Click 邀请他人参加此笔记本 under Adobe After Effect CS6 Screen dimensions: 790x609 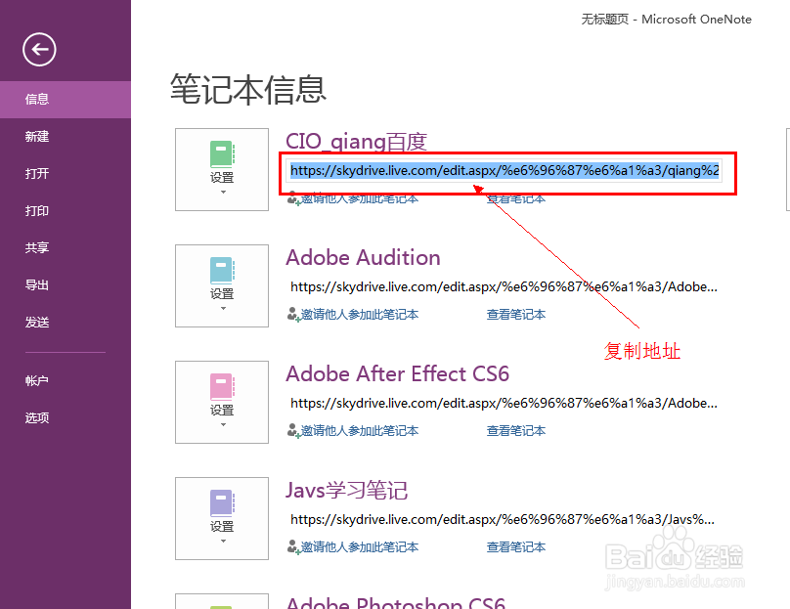tap(360, 431)
